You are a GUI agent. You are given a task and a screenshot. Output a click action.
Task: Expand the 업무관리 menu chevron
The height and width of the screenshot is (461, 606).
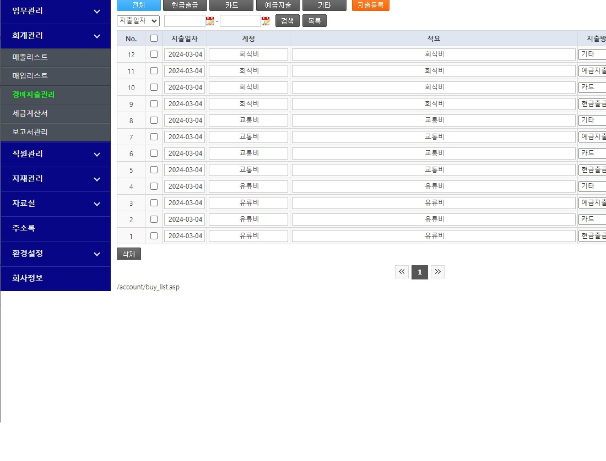point(97,12)
